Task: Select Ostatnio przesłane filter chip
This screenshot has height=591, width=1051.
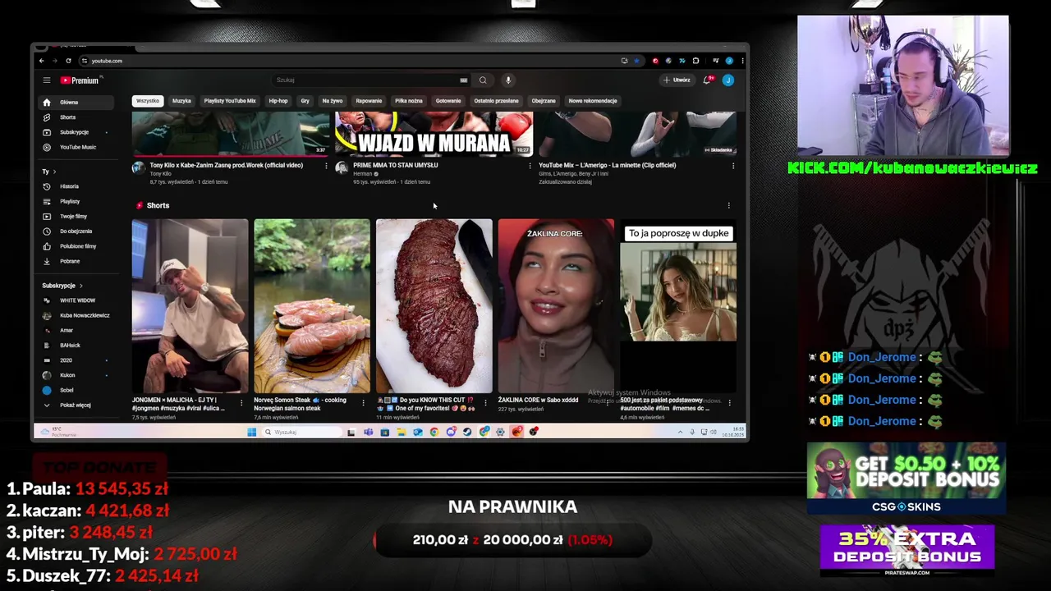Action: (496, 101)
